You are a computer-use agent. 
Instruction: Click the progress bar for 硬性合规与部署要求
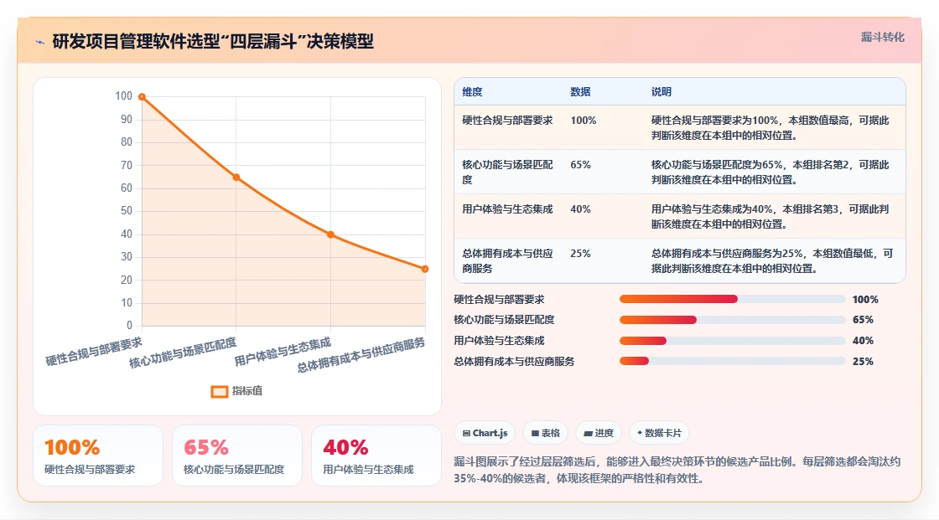732,299
